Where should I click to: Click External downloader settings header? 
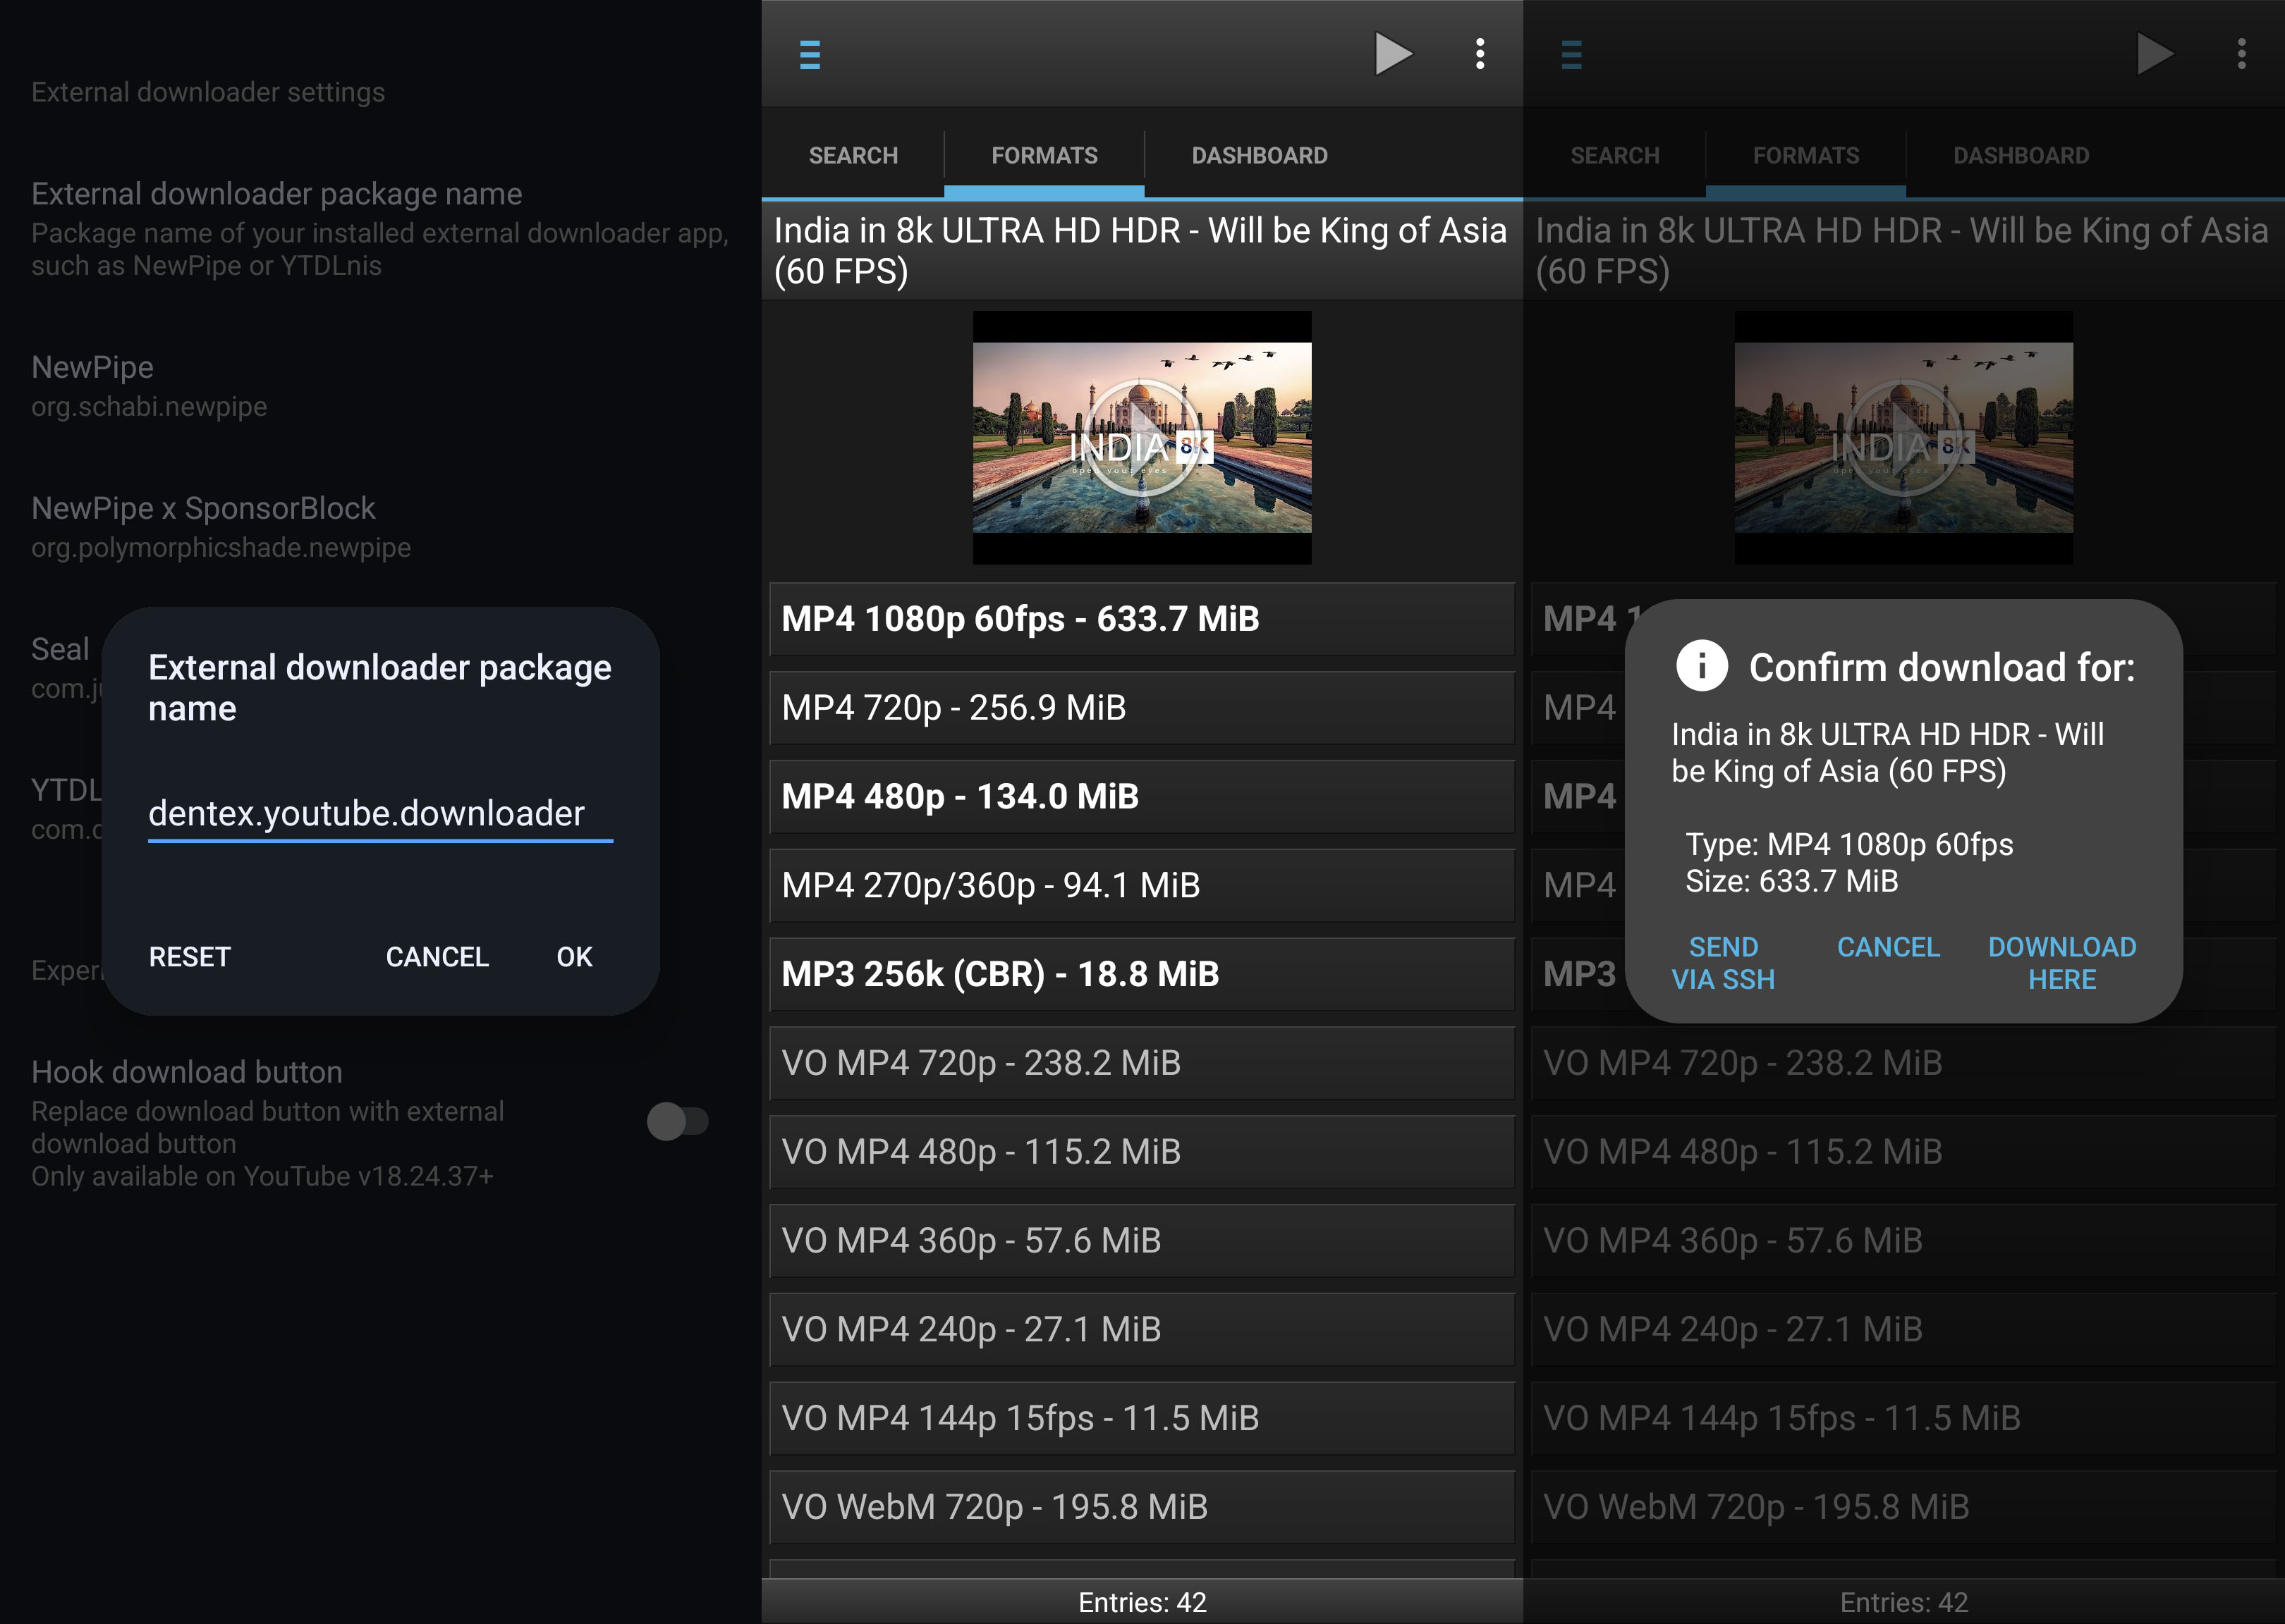point(208,92)
